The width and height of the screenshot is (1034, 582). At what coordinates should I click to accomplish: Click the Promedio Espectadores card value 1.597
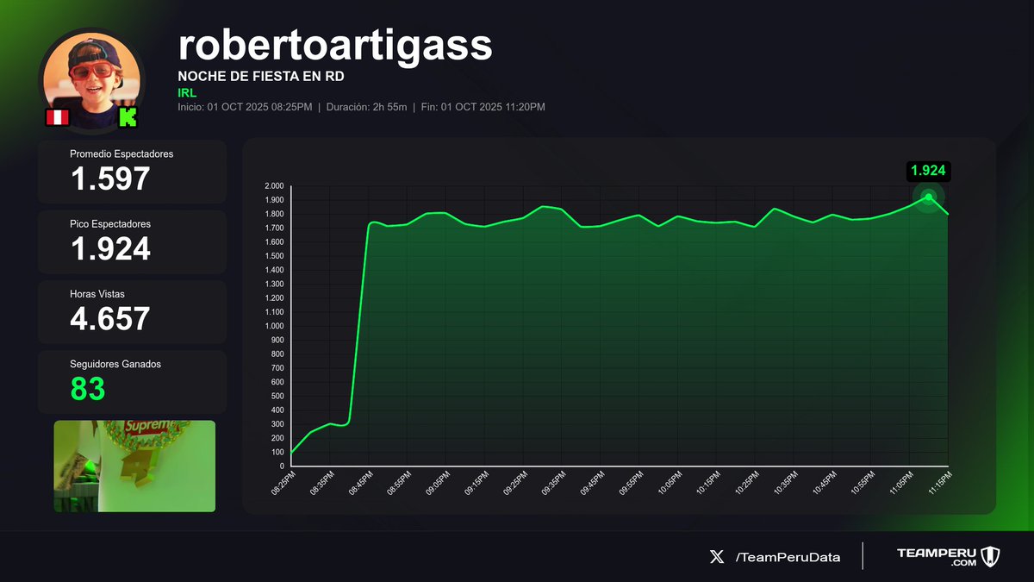click(x=110, y=178)
